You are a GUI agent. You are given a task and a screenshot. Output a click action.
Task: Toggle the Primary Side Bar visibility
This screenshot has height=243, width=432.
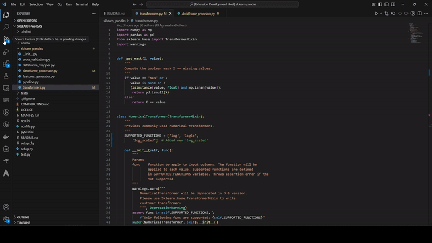(380, 4)
